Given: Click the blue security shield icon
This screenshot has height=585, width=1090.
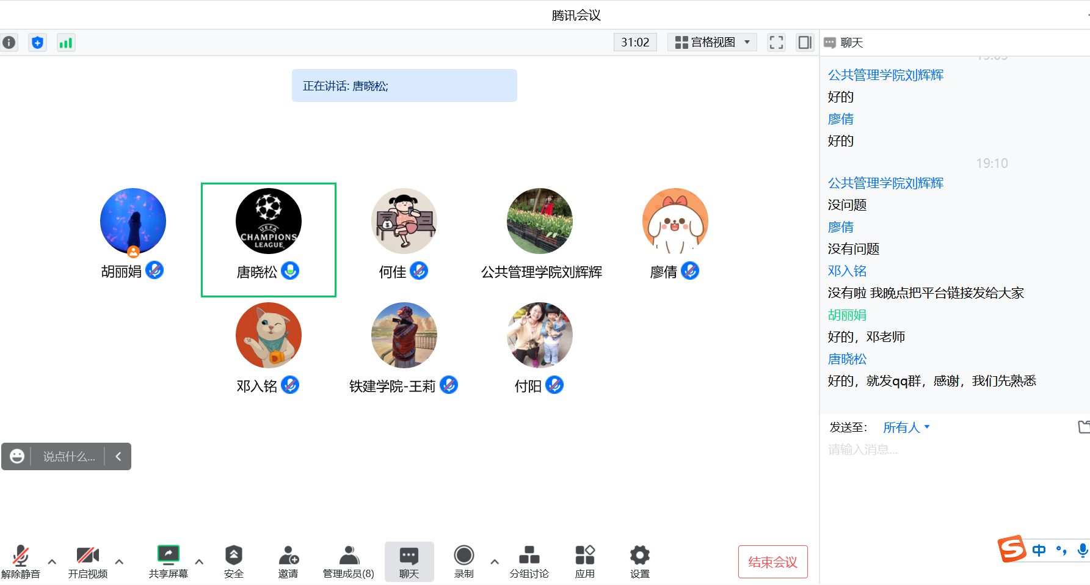Looking at the screenshot, I should coord(38,43).
